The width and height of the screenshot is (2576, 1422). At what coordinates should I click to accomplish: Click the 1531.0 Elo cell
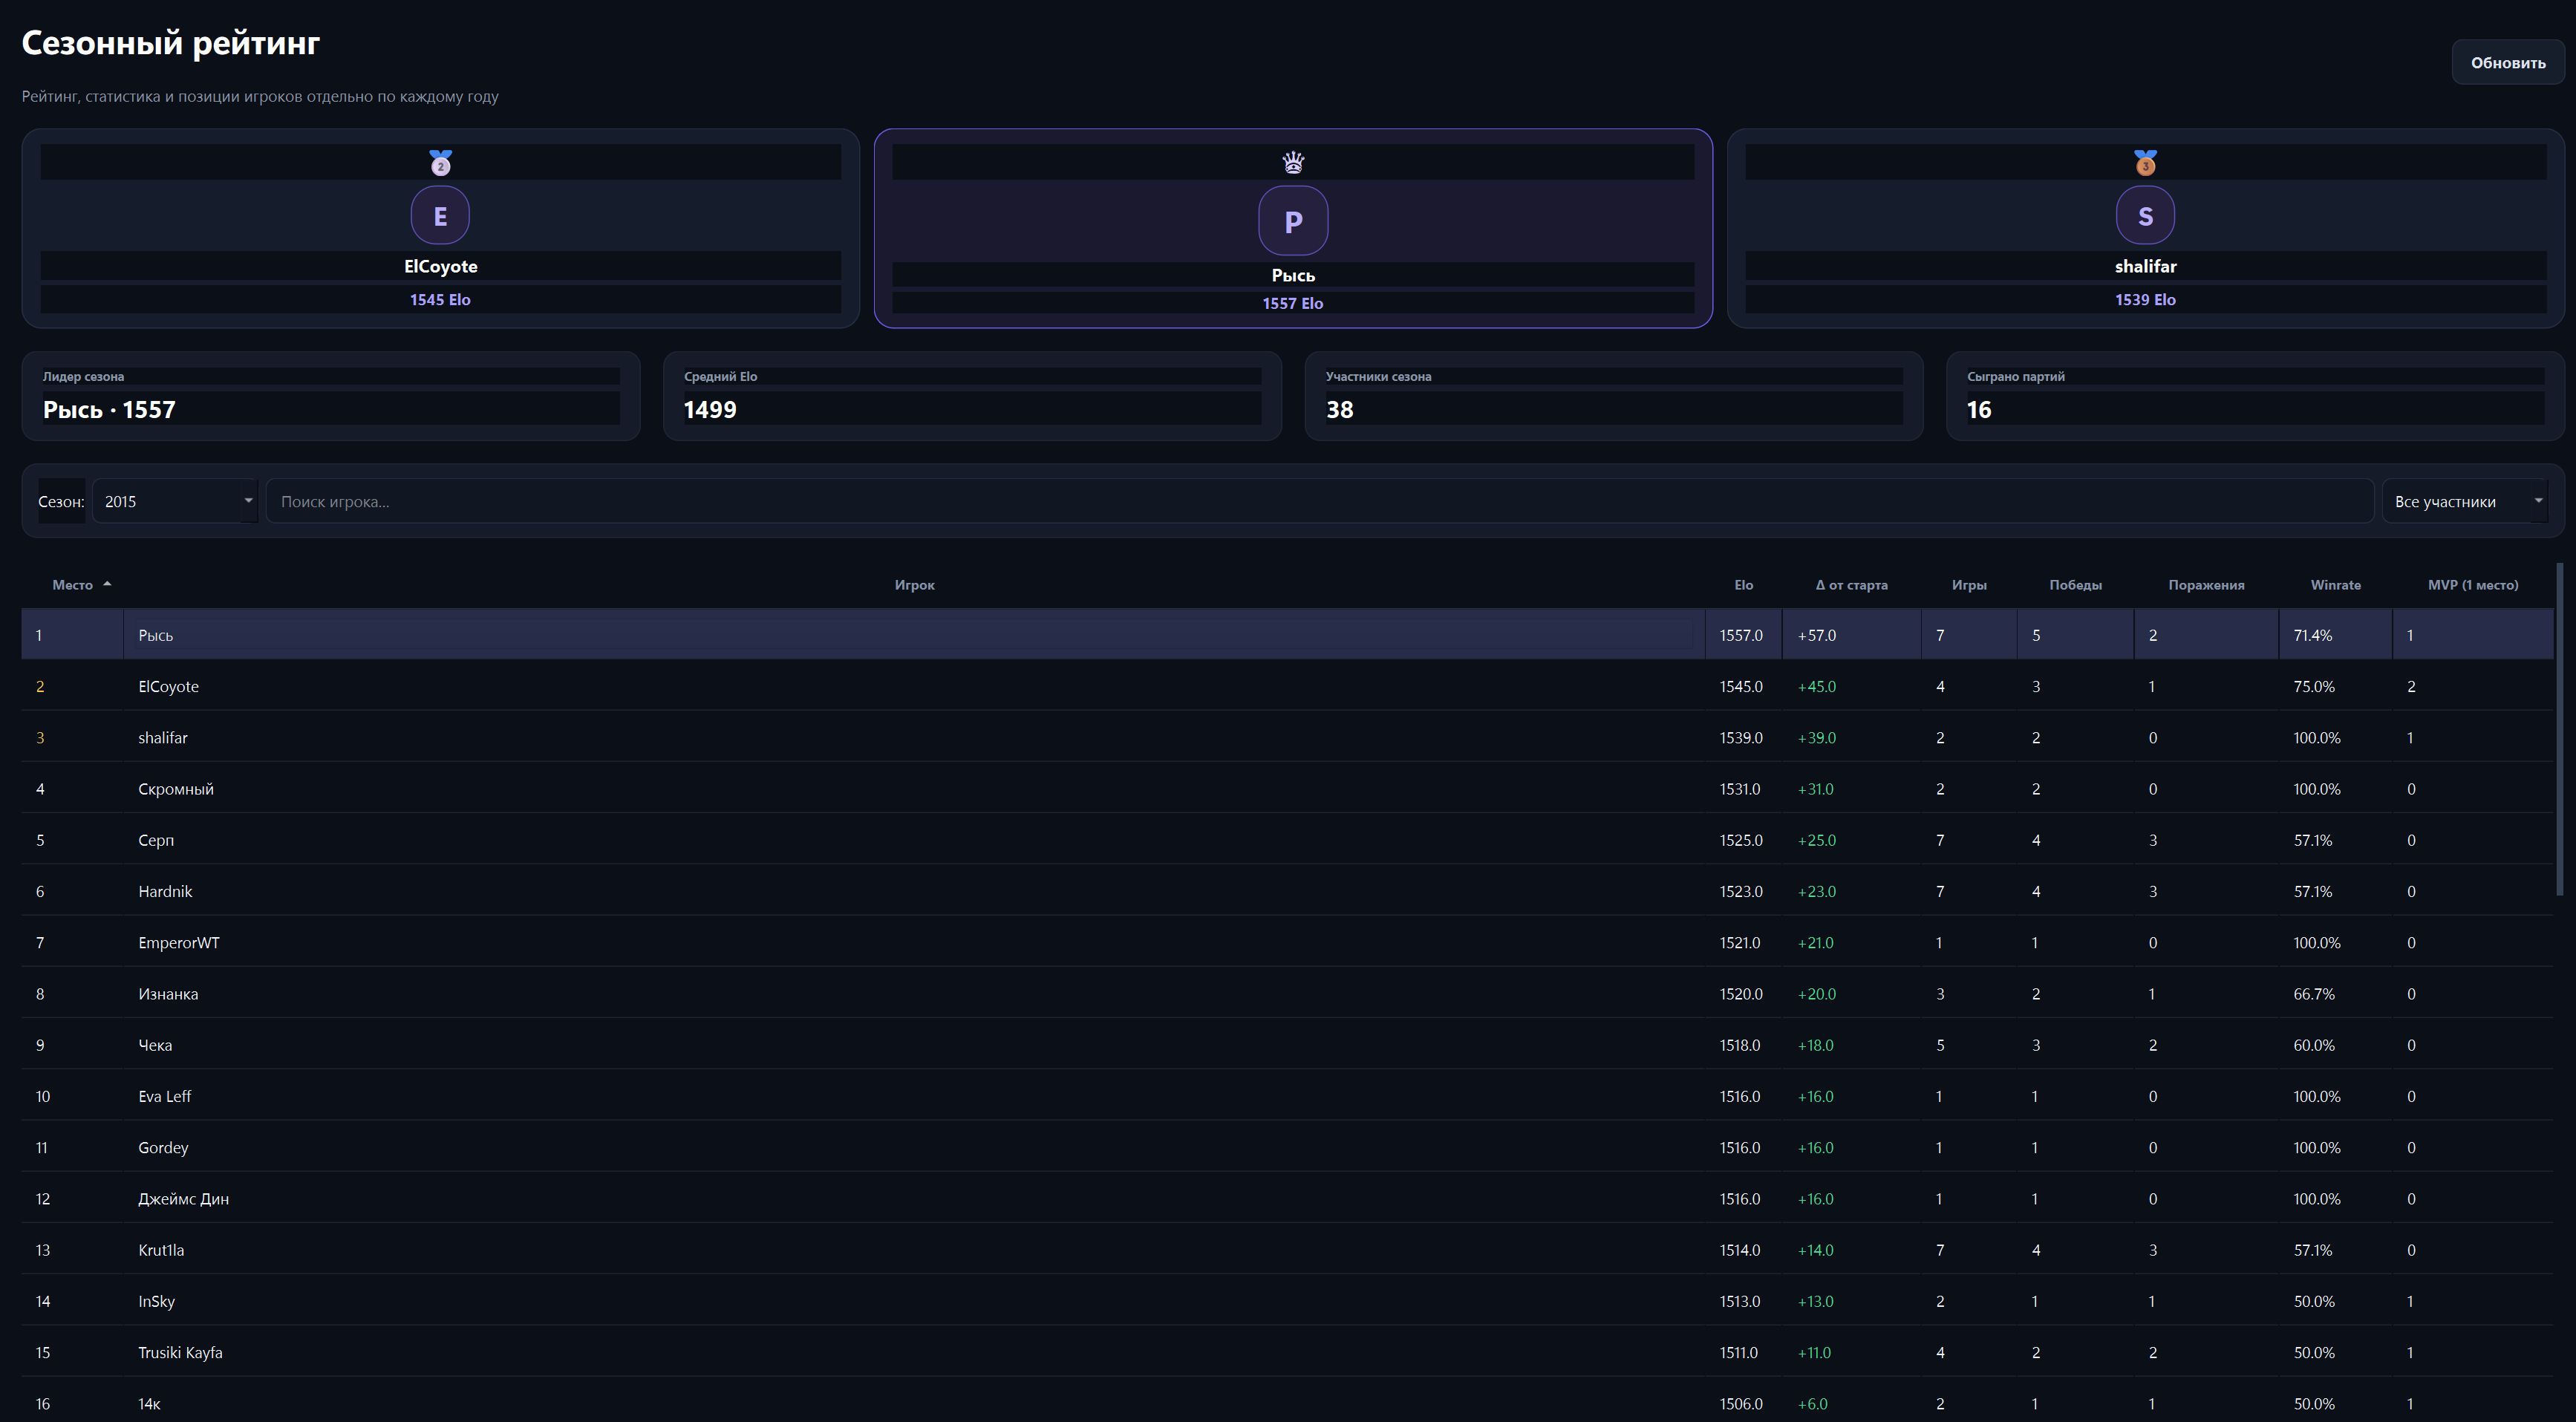[x=1741, y=789]
